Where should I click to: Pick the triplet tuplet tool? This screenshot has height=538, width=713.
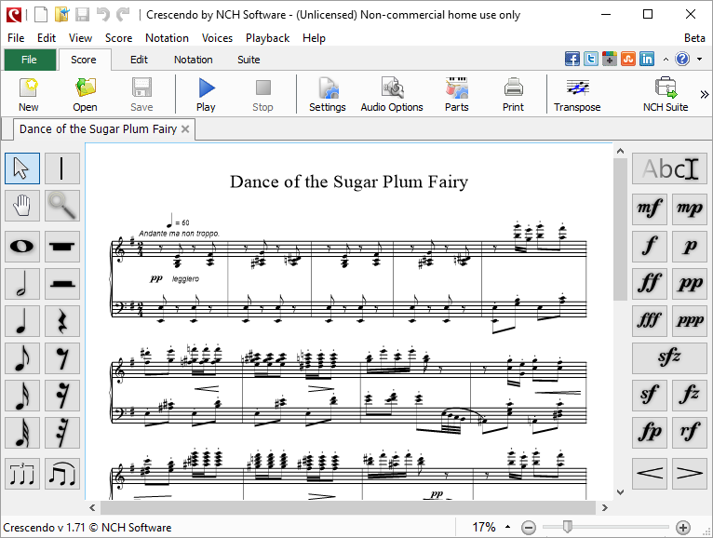click(23, 474)
